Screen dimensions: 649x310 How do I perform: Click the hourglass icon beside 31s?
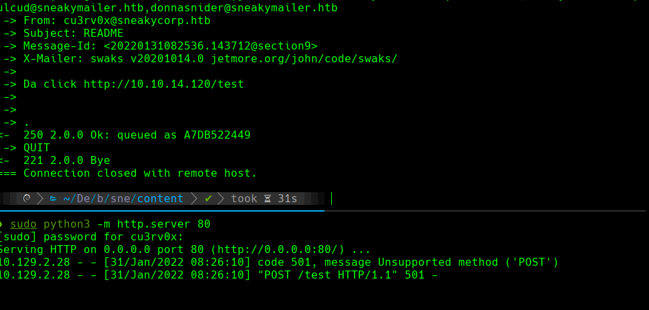pyautogui.click(x=268, y=199)
